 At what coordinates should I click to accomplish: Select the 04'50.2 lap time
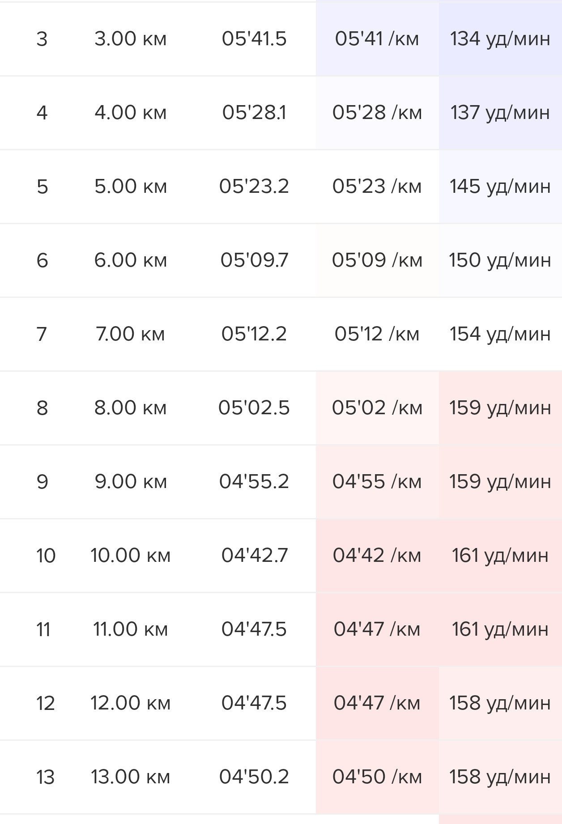click(254, 777)
